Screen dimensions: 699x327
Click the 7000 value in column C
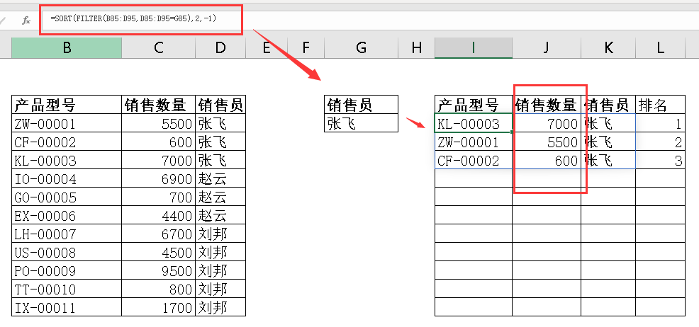coord(159,160)
